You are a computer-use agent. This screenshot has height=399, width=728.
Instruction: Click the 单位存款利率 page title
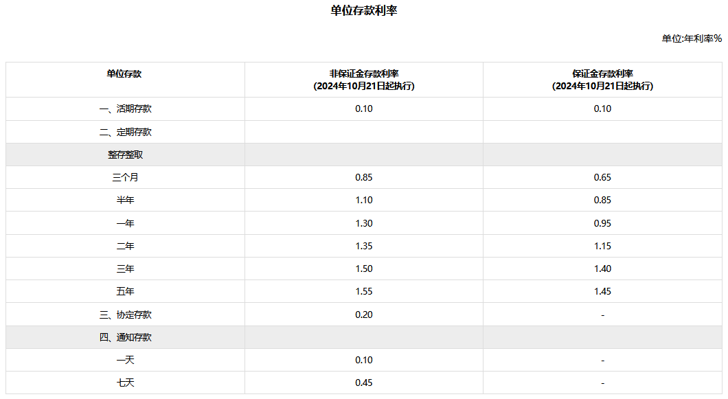[x=363, y=11]
